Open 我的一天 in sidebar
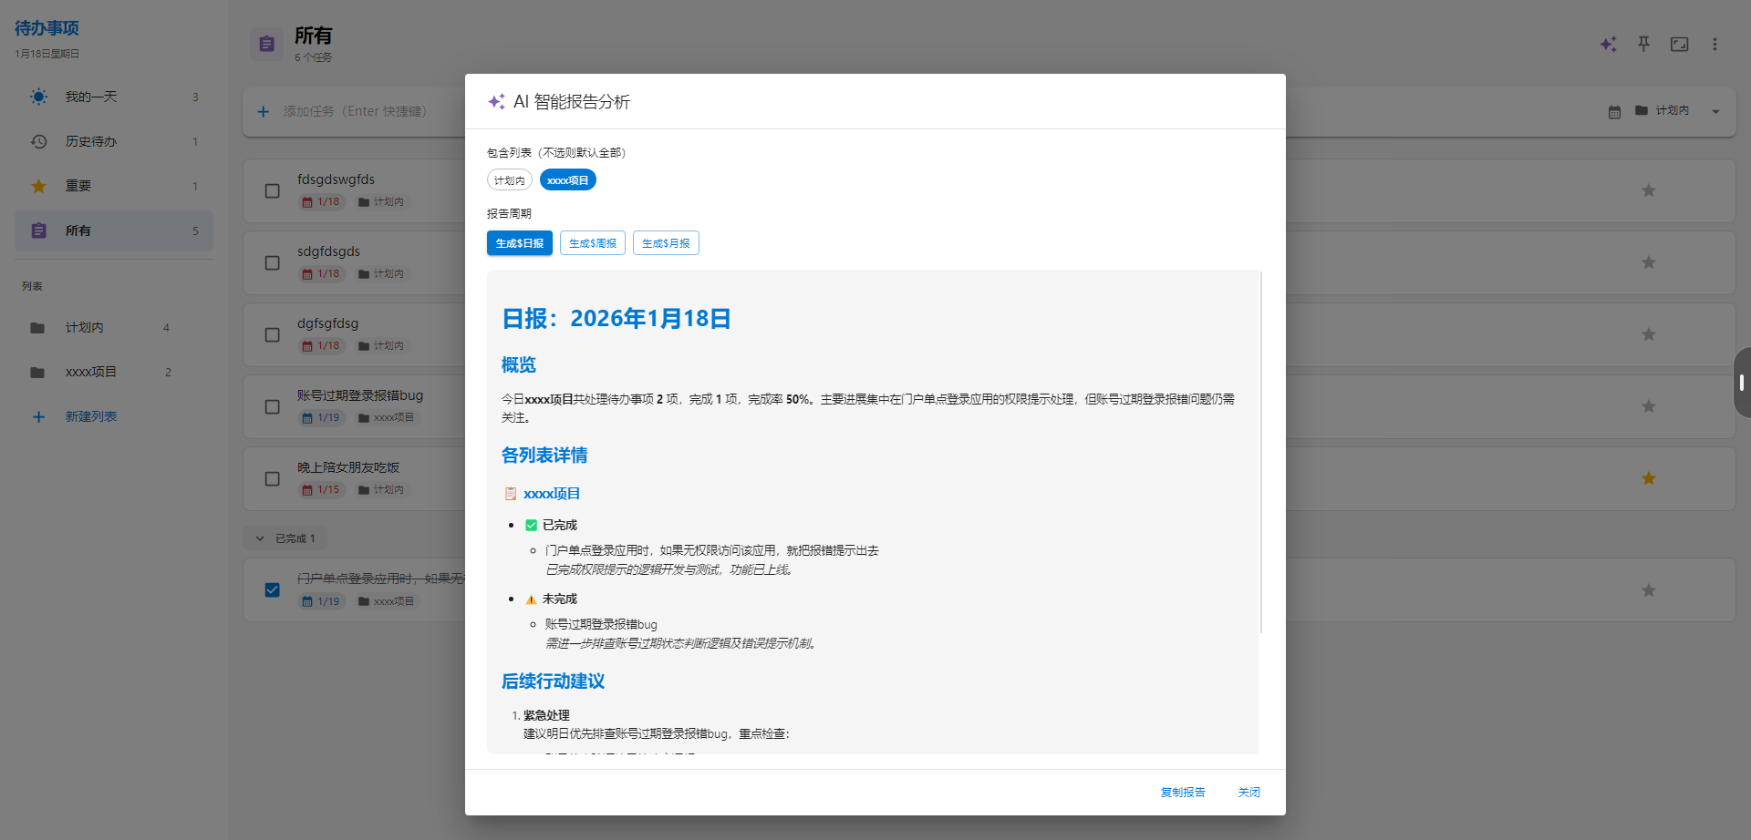Image resolution: width=1751 pixels, height=840 pixels. (91, 97)
